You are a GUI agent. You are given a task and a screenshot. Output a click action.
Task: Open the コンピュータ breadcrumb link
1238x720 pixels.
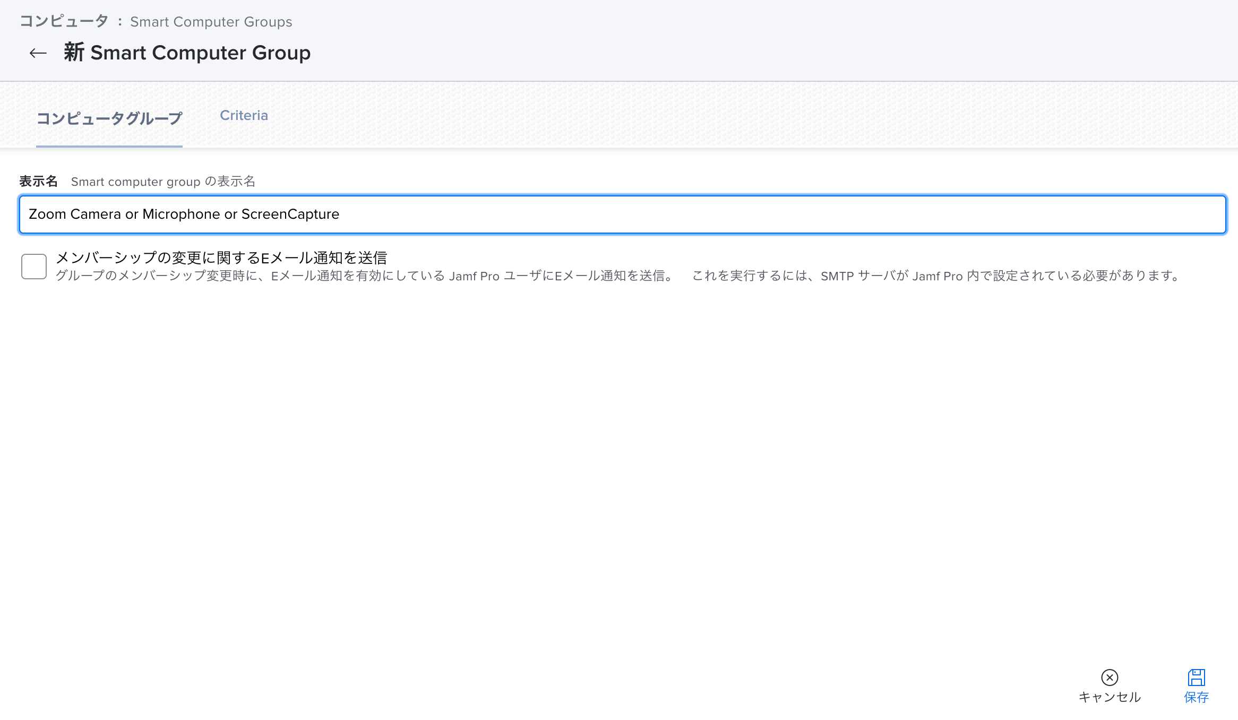(64, 22)
